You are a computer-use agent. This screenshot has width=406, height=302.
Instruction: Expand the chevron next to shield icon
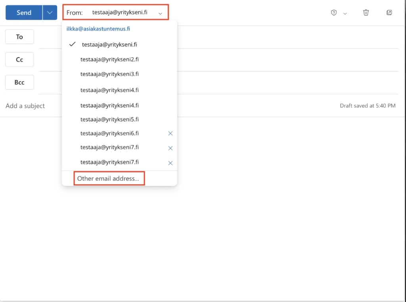[x=345, y=13]
